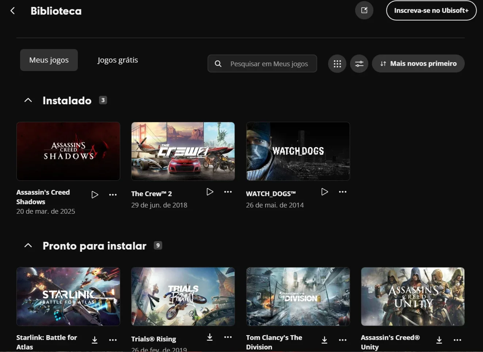
Task: Open The Division cover thumbnail
Action: (298, 296)
